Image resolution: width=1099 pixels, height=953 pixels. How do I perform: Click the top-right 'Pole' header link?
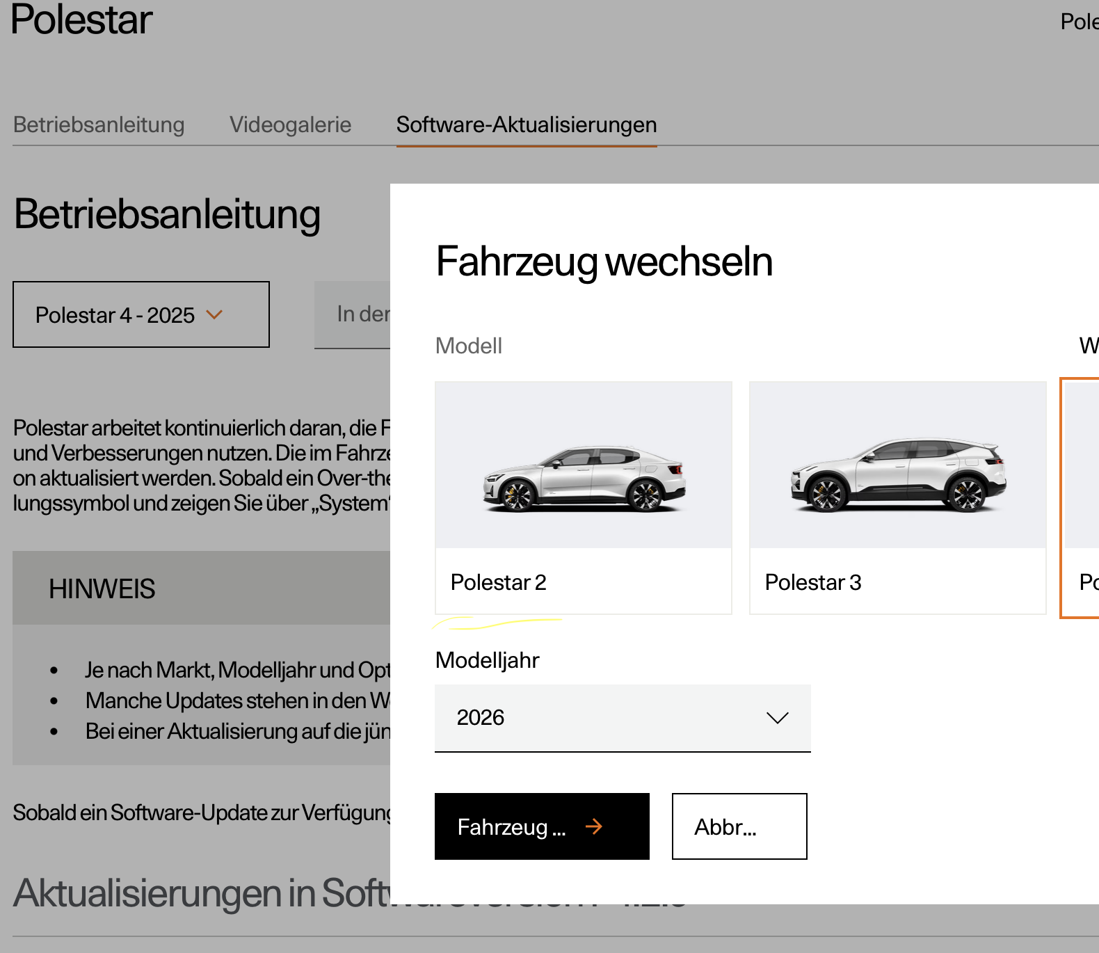pos(1080,22)
